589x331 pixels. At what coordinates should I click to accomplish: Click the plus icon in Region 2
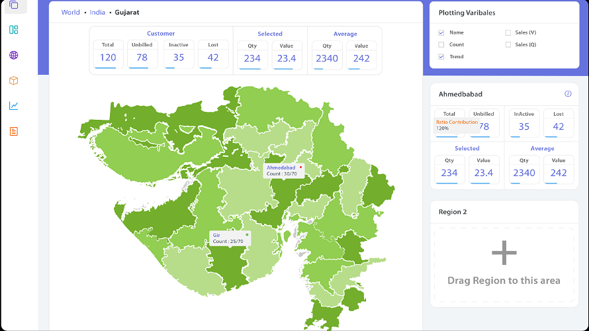(x=504, y=252)
